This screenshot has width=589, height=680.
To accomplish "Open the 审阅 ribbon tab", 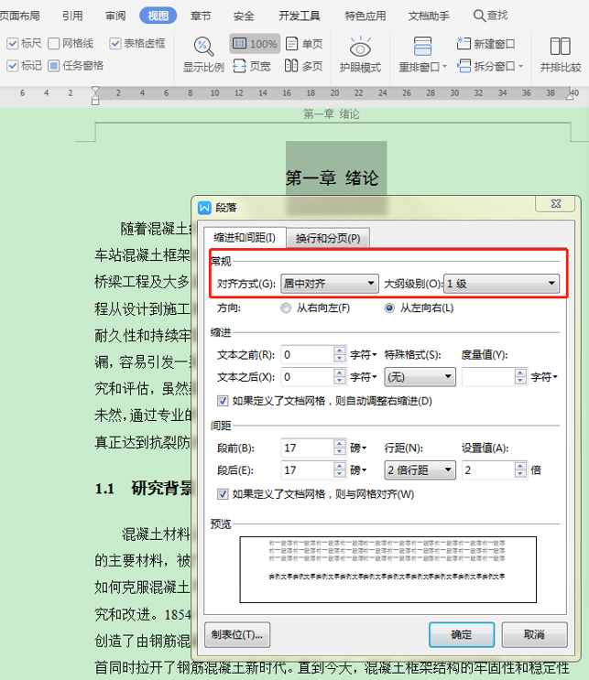I will coord(115,16).
